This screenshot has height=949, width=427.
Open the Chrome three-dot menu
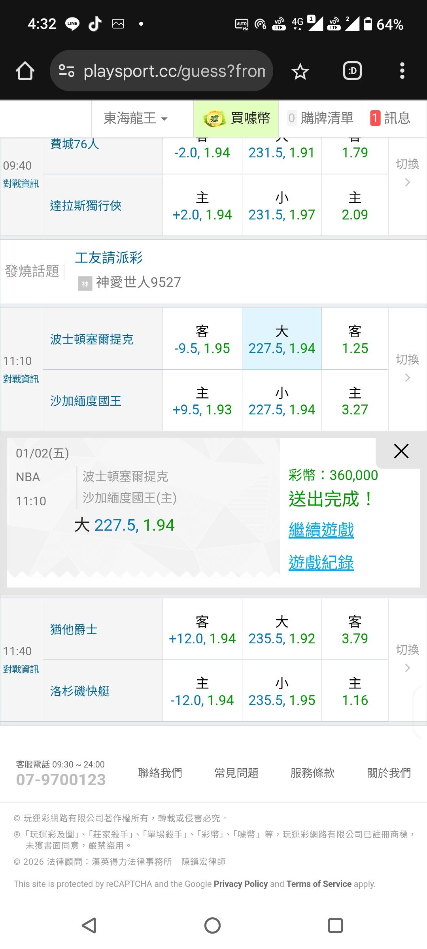402,71
